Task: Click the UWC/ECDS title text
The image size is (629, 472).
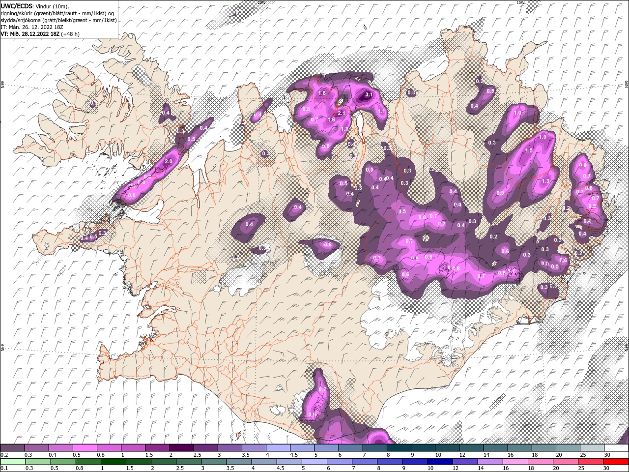Action: pyautogui.click(x=17, y=6)
